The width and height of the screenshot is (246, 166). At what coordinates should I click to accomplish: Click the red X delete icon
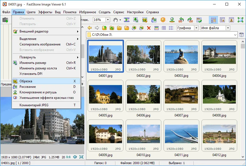(149, 28)
